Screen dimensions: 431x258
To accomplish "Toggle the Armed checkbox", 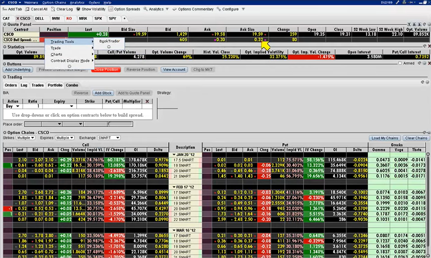I will [x=400, y=63].
